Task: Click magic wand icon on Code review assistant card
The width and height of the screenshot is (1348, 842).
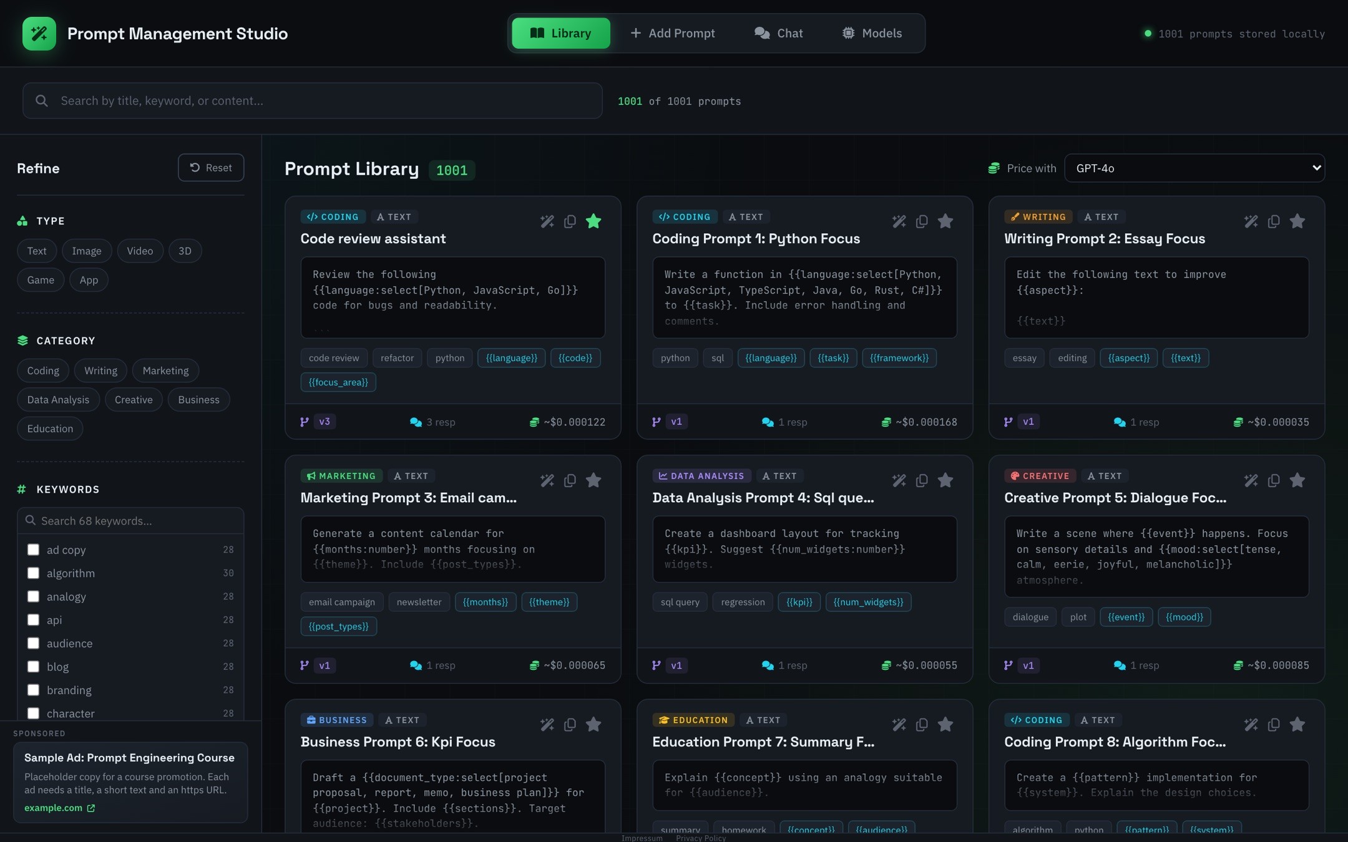Action: click(547, 221)
